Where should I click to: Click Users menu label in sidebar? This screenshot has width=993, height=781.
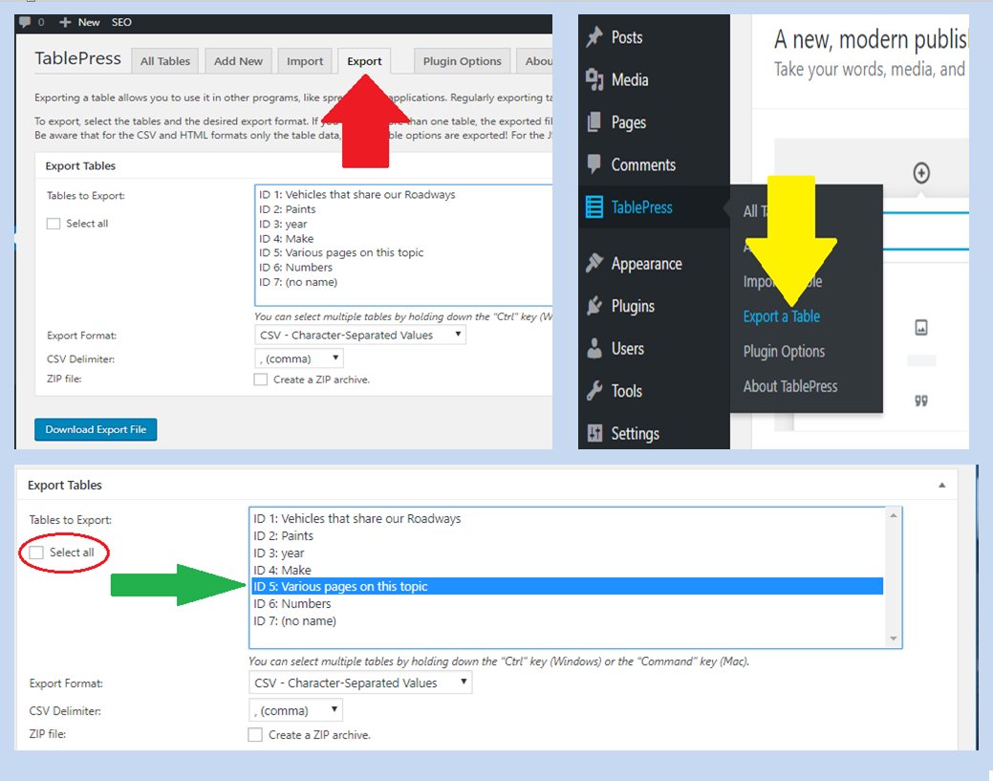(x=628, y=349)
